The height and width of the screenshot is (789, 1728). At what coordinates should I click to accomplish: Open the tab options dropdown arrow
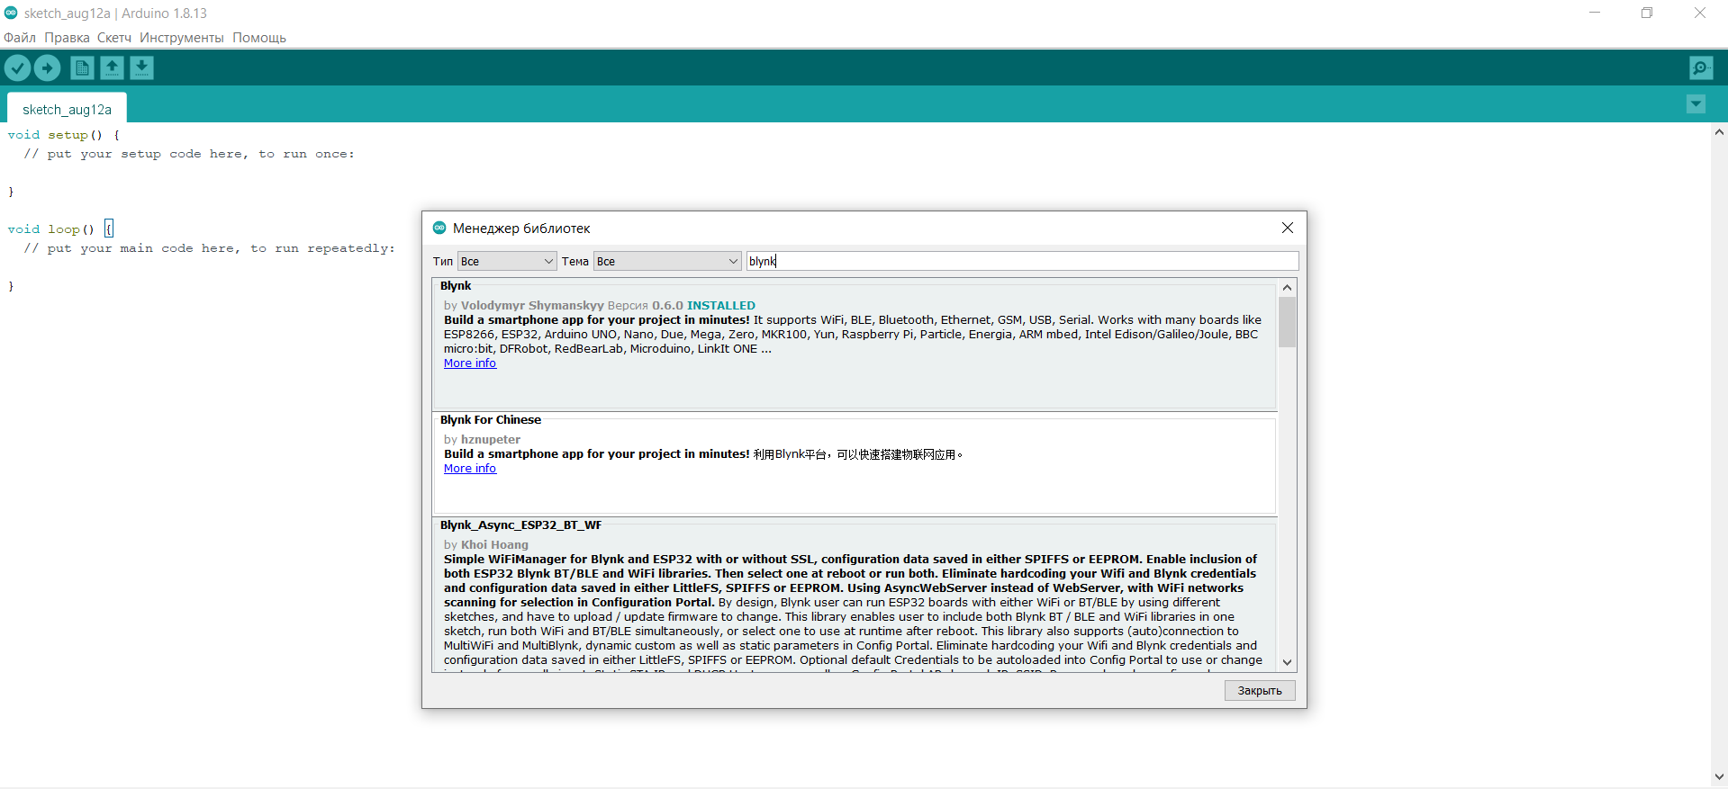[1696, 104]
